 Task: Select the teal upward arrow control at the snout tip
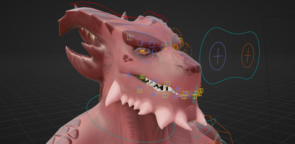196,88
